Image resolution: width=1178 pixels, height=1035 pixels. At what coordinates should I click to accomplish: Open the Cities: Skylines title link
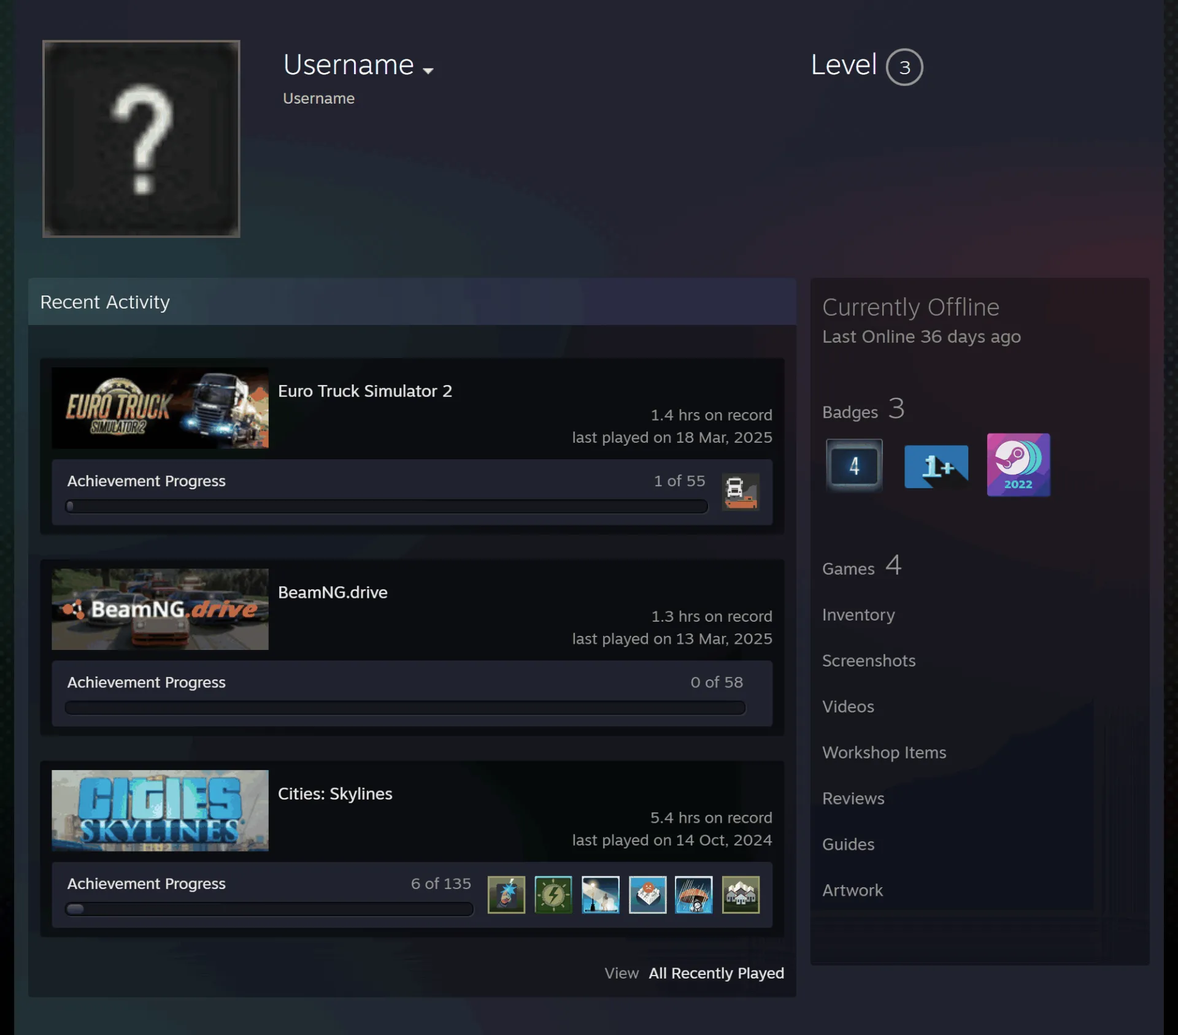(335, 793)
